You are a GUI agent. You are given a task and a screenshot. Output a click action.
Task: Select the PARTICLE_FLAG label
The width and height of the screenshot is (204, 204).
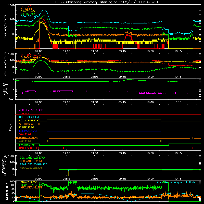coord(29,137)
